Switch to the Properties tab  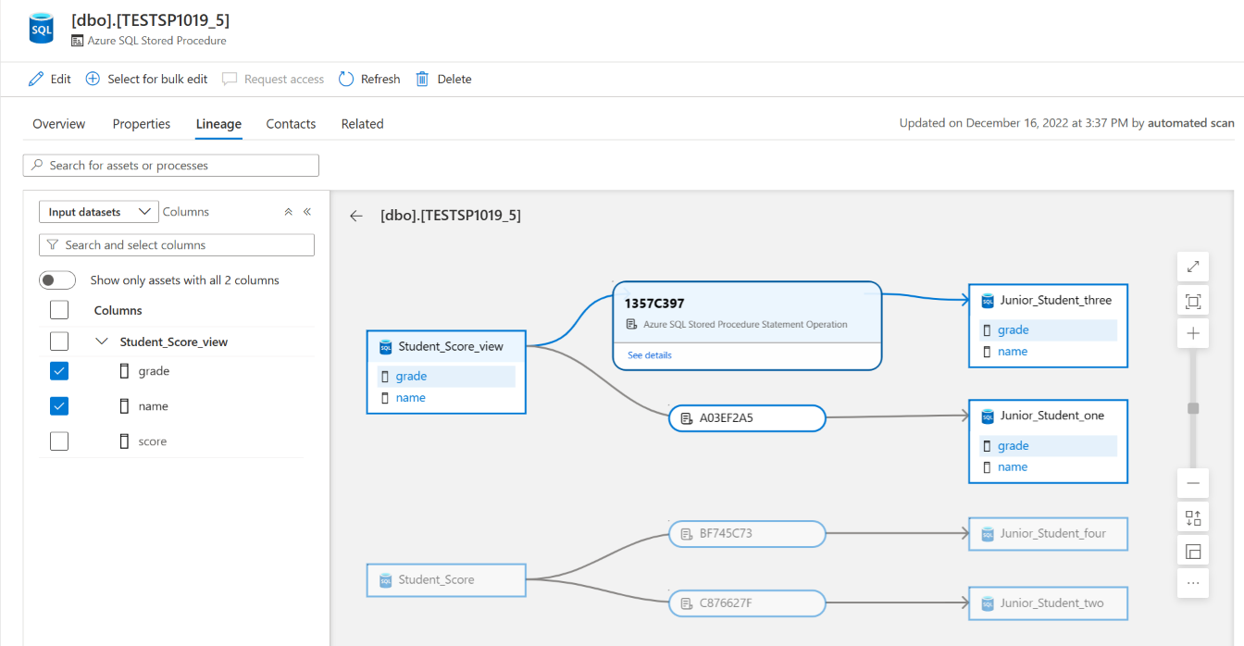tap(142, 124)
